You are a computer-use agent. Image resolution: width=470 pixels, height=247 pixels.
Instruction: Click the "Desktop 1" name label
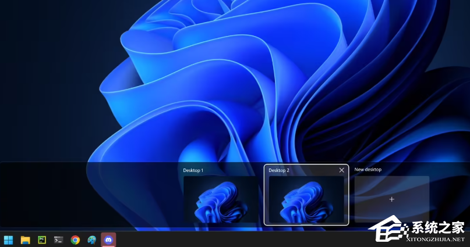(193, 170)
